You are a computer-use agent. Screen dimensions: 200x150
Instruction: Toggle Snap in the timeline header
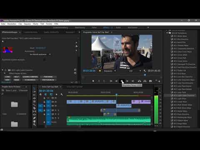[x=46, y=95]
